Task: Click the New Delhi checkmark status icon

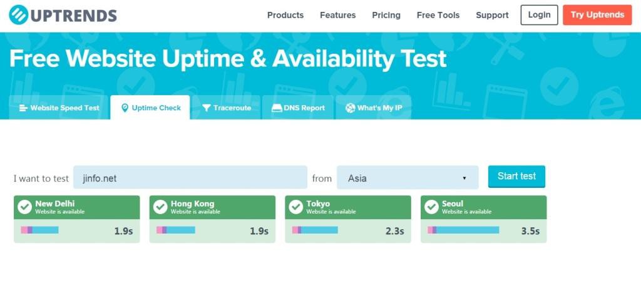Action: click(x=25, y=207)
